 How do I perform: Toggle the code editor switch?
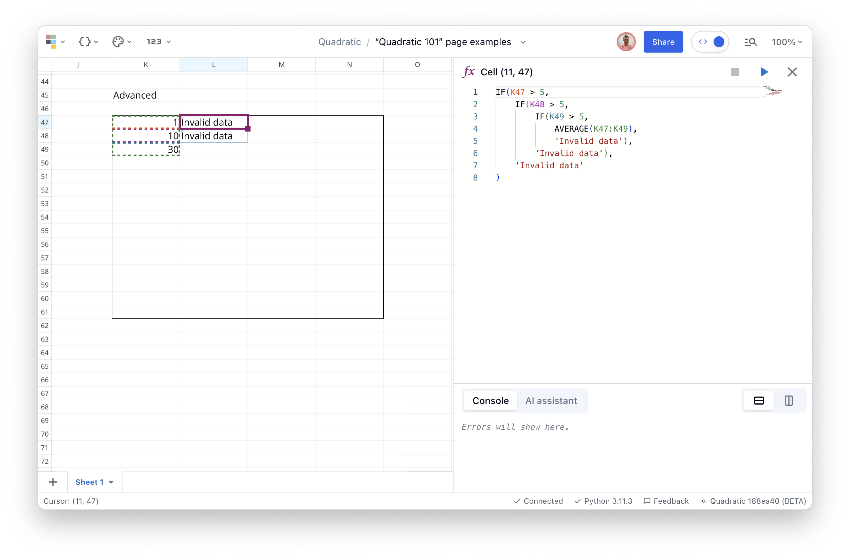coord(710,41)
